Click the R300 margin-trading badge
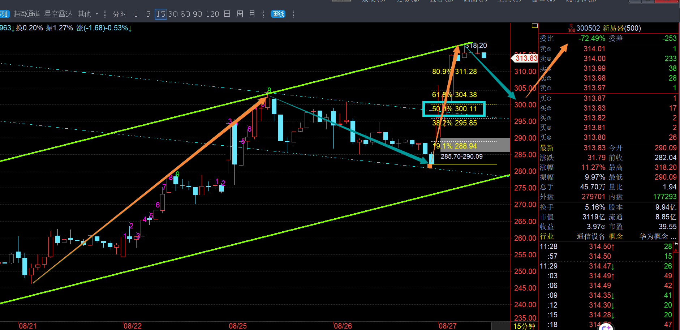 [571, 28]
